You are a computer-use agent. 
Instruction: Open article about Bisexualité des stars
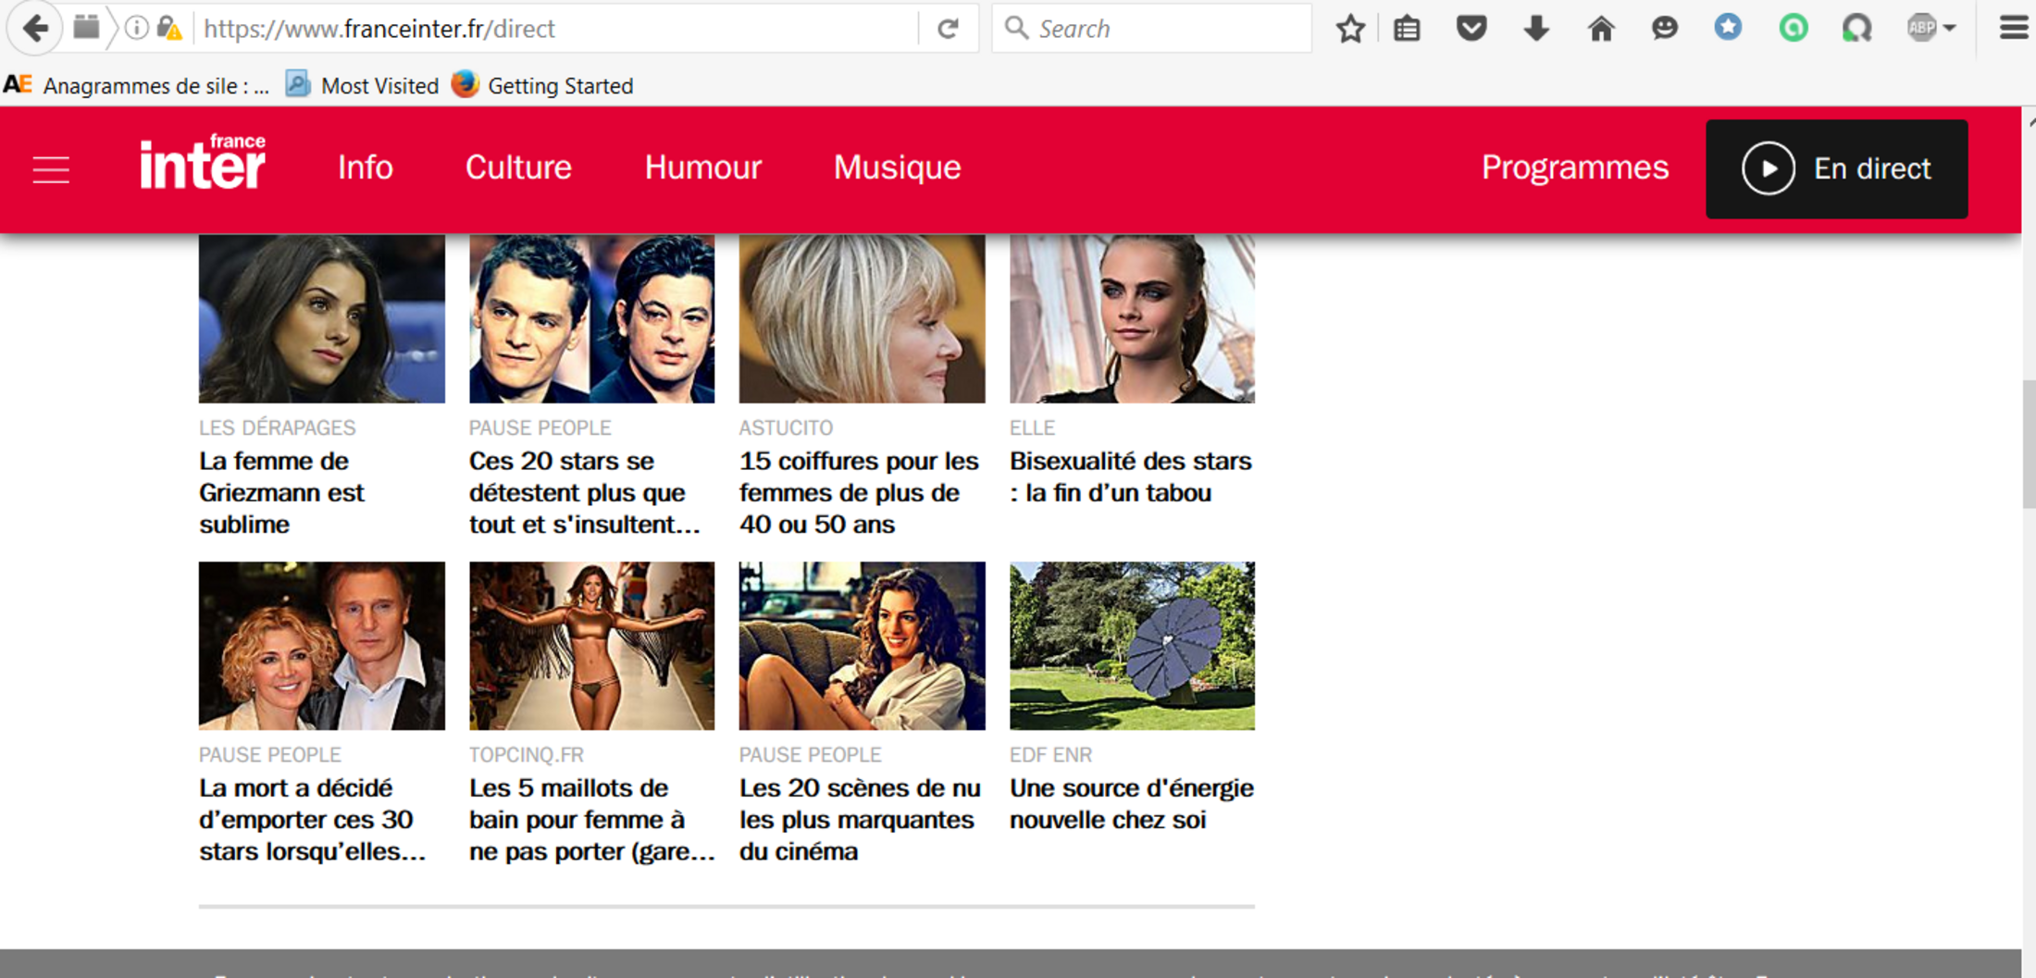coord(1130,477)
